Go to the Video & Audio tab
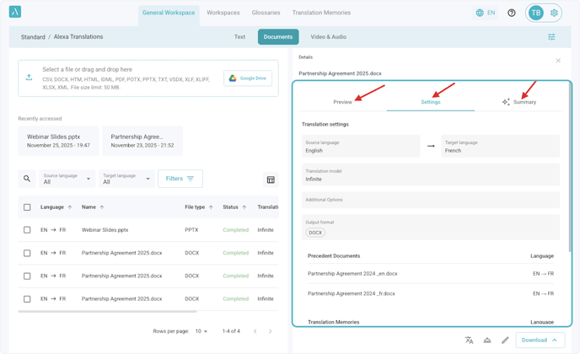Viewport: 580px width, 354px height. click(x=328, y=37)
